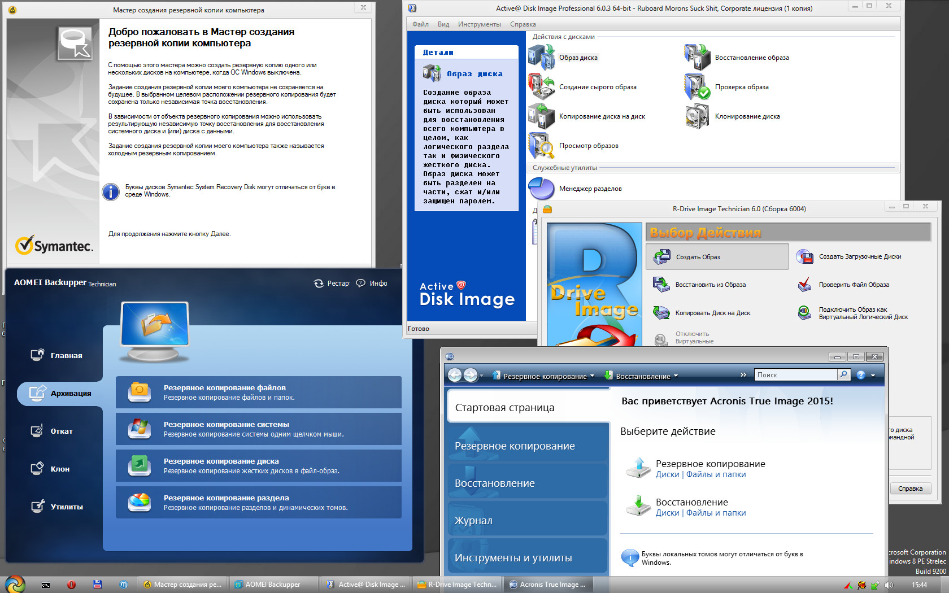Click Резервное копирование файлов folder icon in AOMEI

click(139, 392)
